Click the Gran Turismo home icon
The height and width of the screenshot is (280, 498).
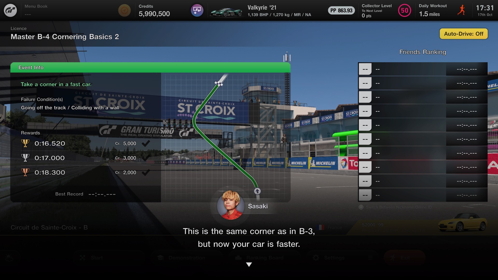point(10,10)
